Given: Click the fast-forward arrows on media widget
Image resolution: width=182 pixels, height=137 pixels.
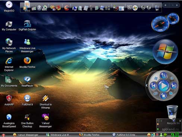Looking at the screenshot, I should 172,78.
